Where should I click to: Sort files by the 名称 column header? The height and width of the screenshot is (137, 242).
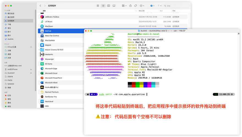44,11
